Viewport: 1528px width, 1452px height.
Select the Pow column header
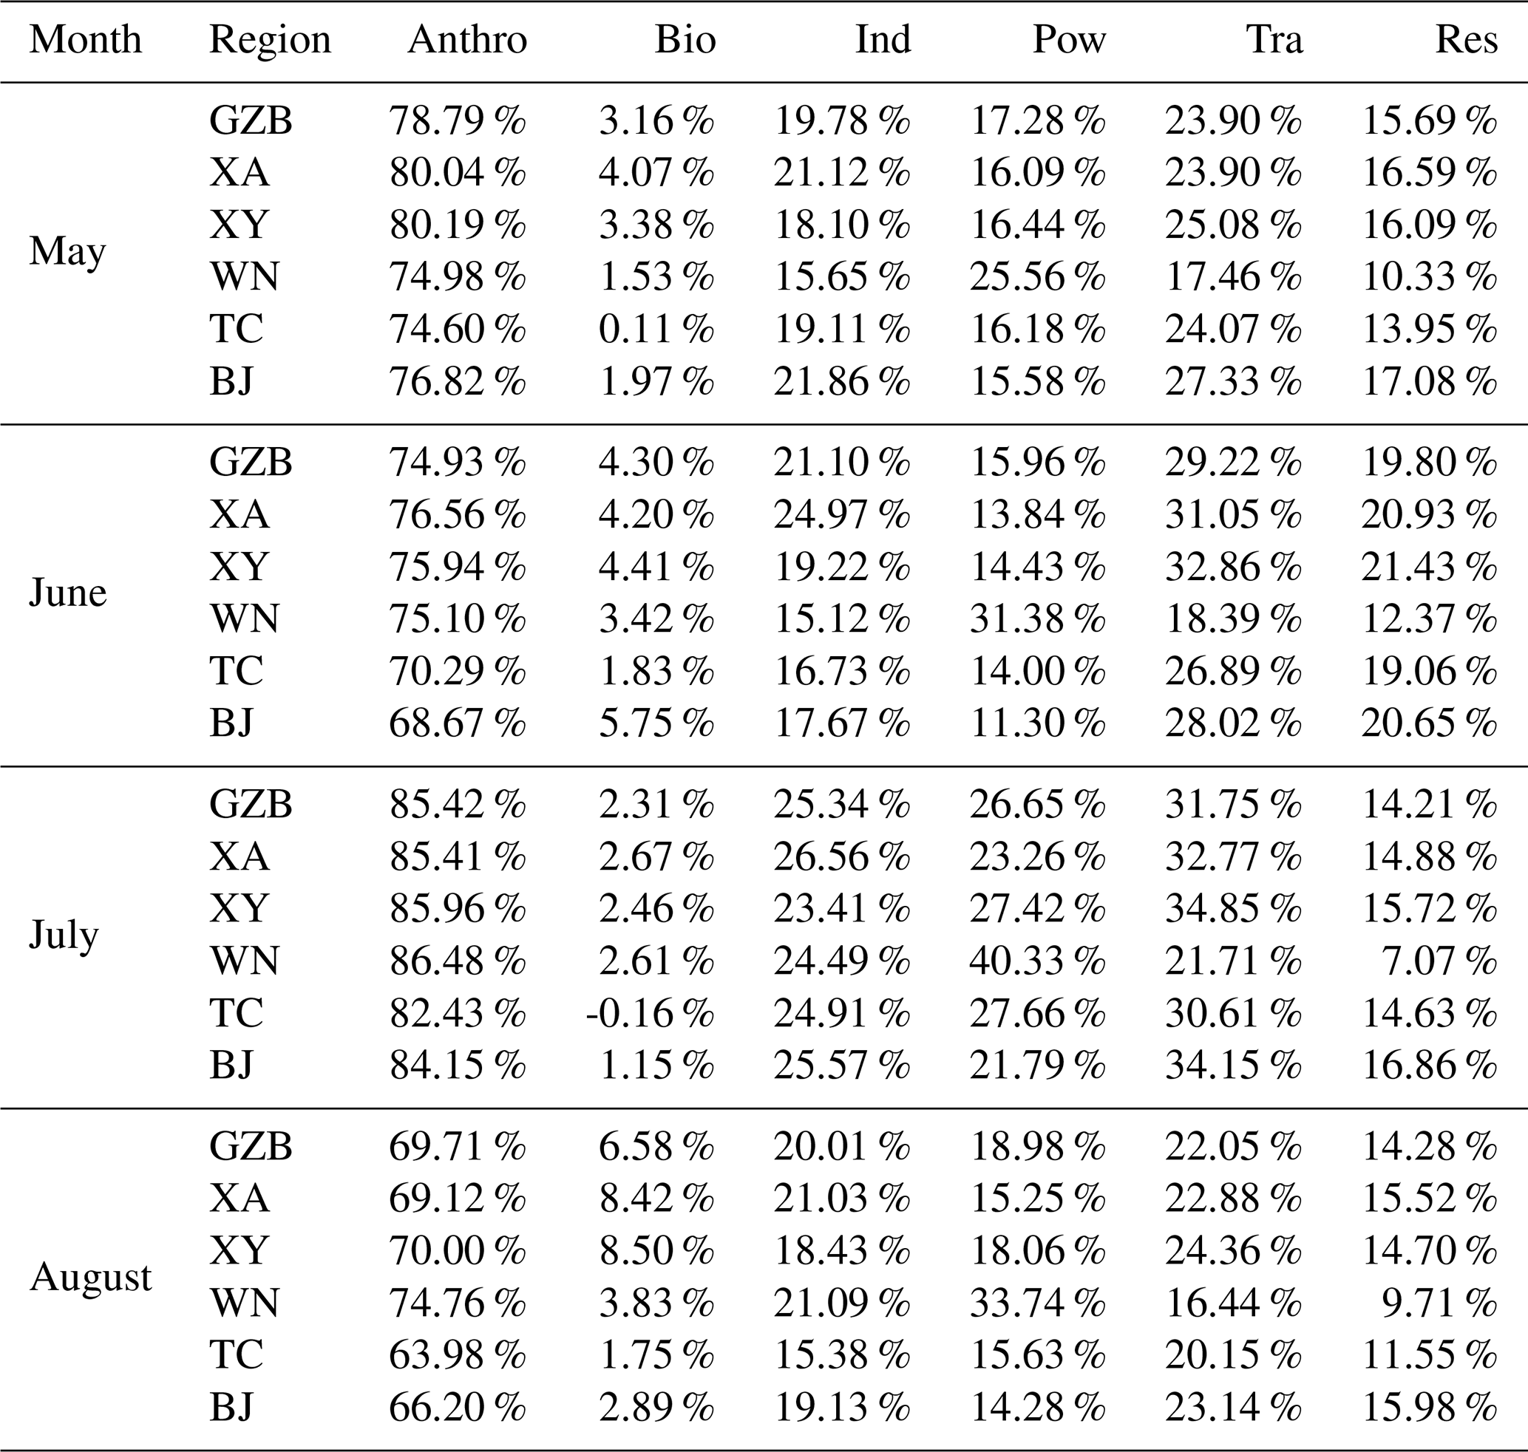(x=1069, y=39)
